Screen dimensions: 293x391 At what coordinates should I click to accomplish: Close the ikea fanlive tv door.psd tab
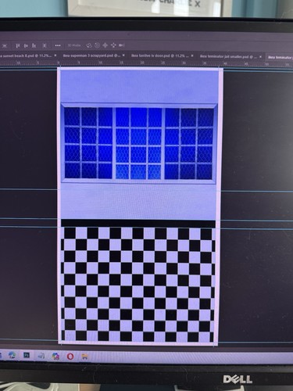(x=192, y=56)
